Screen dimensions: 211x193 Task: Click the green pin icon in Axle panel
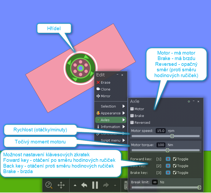point(189,101)
